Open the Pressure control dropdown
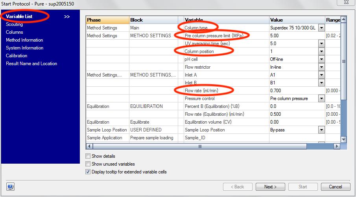This screenshot has width=356, height=197. pyautogui.click(x=321, y=98)
